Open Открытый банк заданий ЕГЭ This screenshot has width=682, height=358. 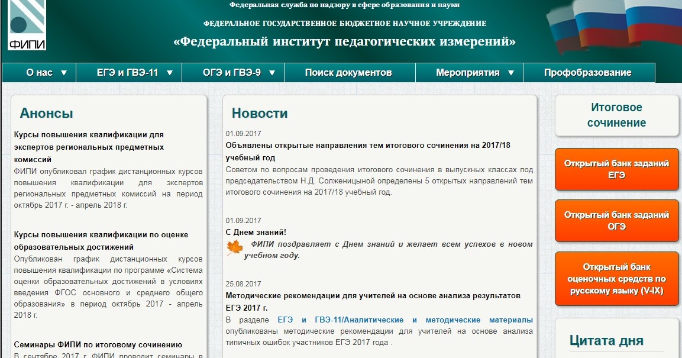[x=616, y=169]
